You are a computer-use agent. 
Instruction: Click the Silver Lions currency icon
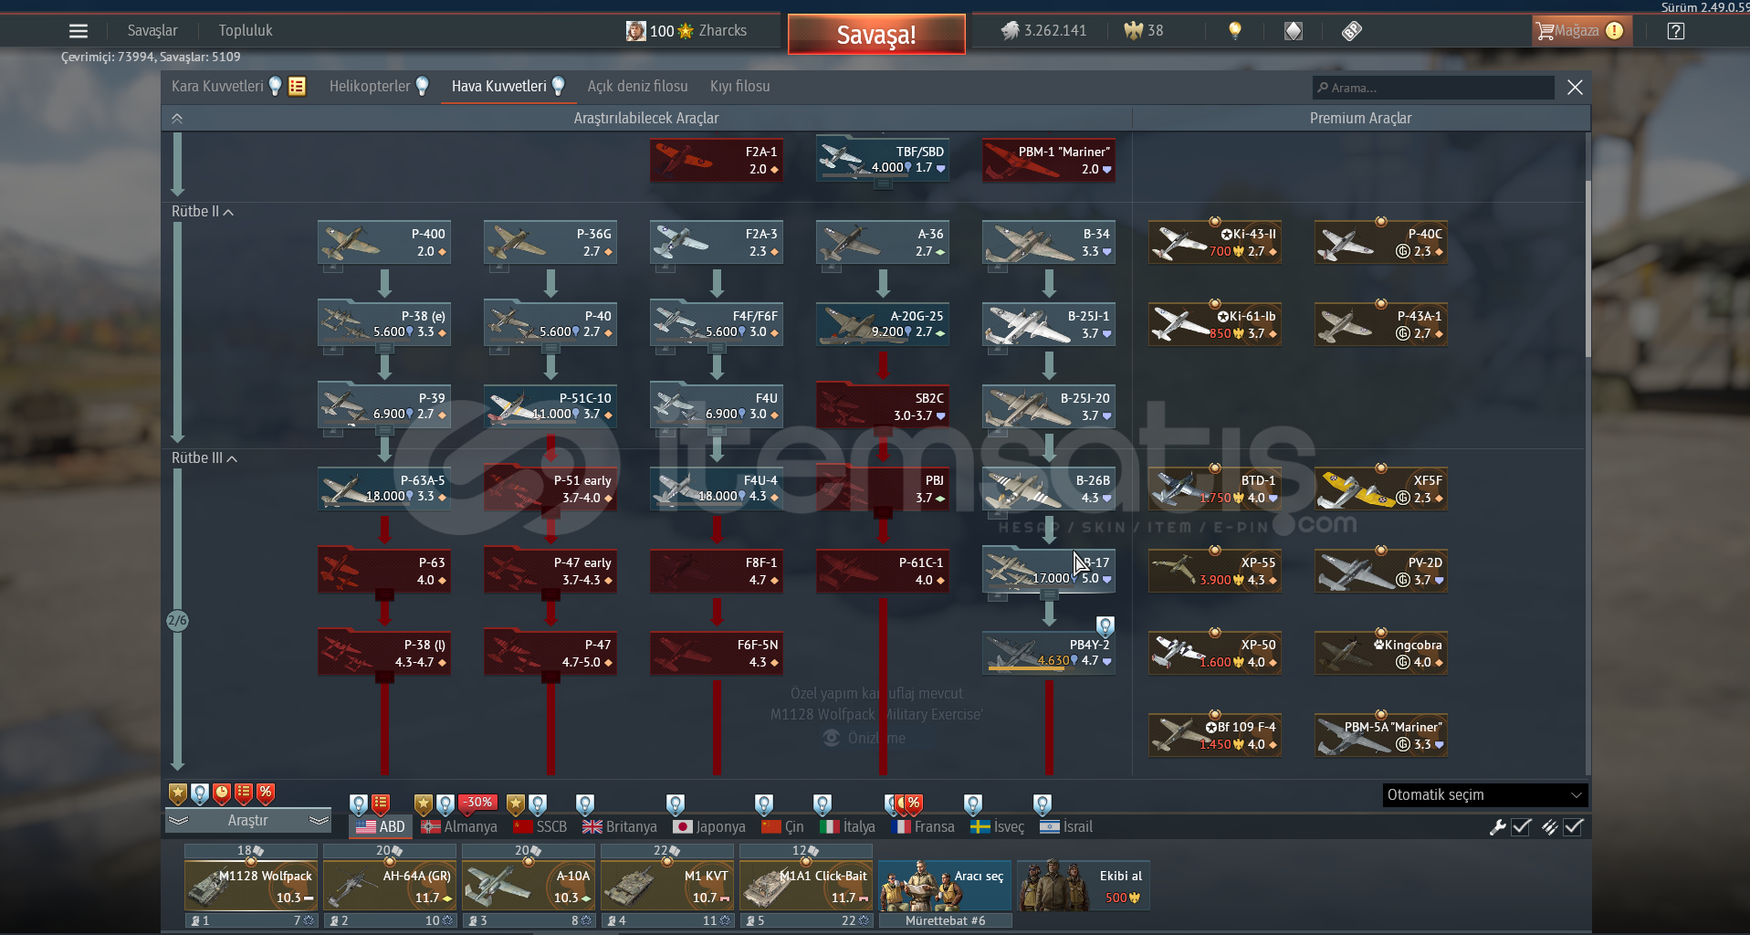pyautogui.click(x=1010, y=31)
